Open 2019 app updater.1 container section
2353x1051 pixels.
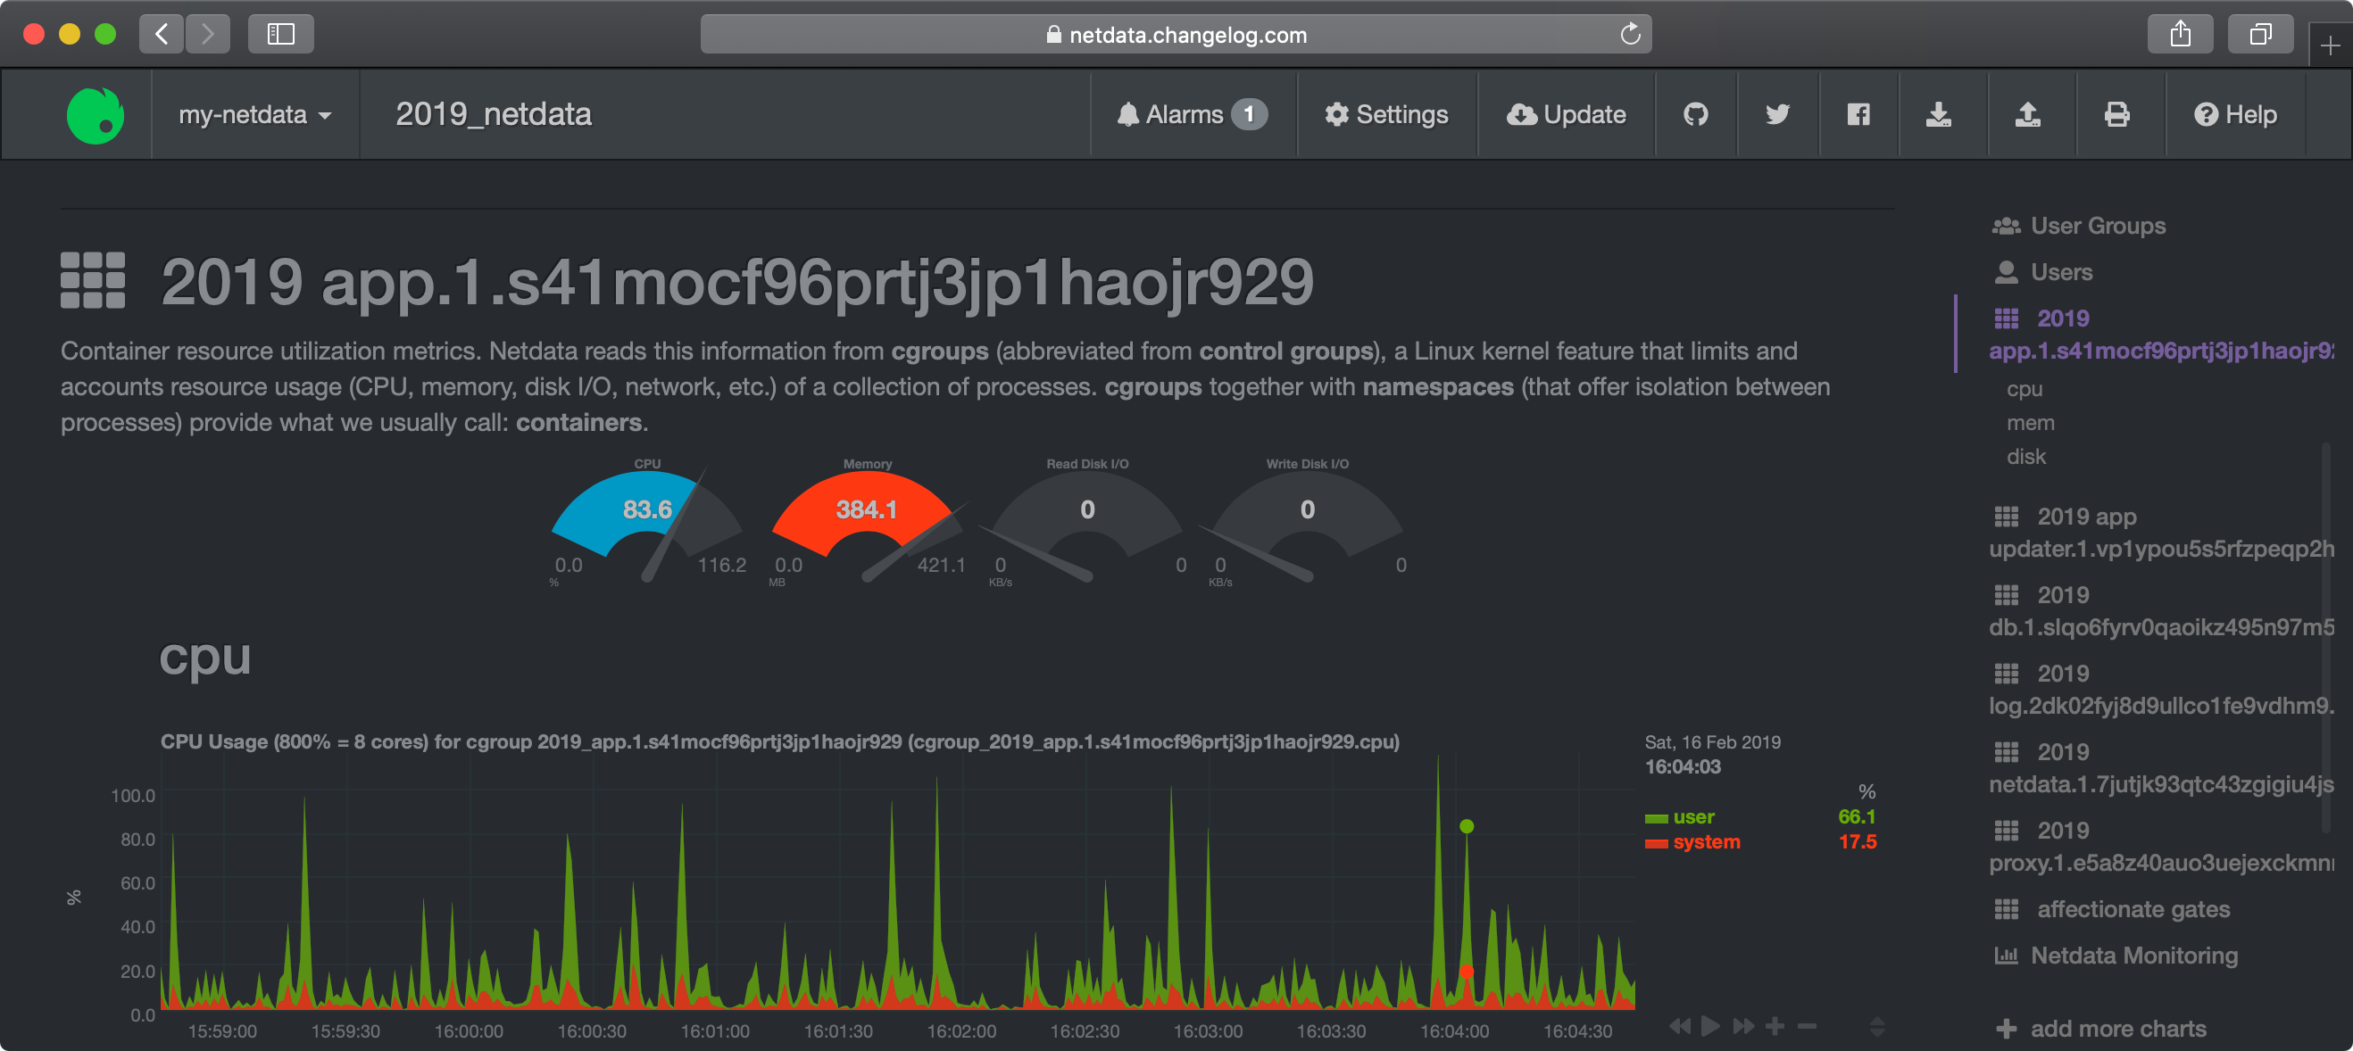pos(2162,533)
